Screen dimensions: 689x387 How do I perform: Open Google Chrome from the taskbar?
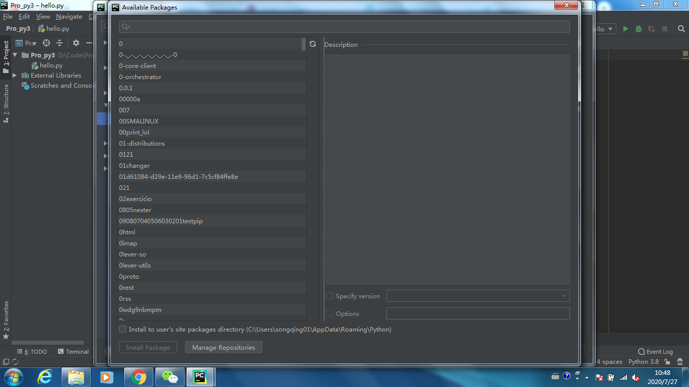(139, 377)
